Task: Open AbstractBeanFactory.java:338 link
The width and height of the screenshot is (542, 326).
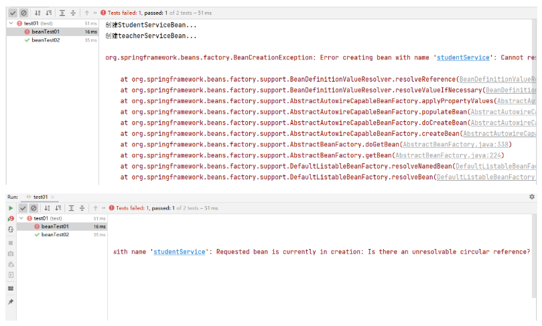Action: coord(456,145)
